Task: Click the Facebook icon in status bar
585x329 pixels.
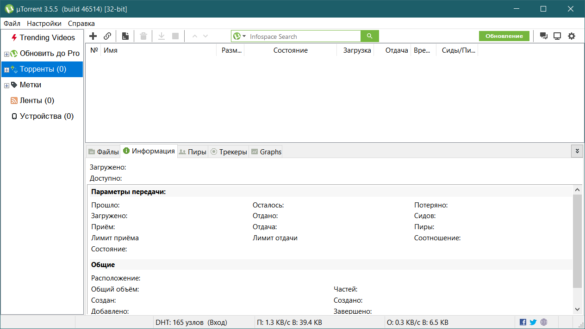Action: (523, 322)
